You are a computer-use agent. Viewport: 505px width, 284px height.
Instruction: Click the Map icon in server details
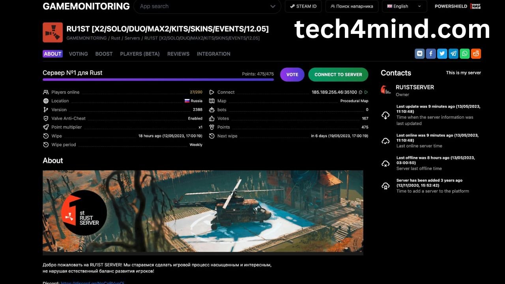212,101
